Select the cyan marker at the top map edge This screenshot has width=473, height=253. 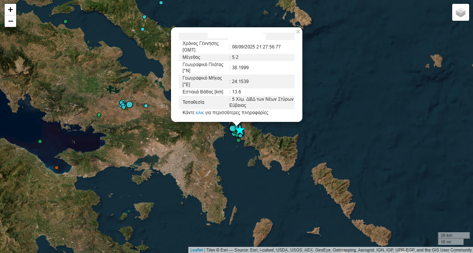pyautogui.click(x=161, y=3)
